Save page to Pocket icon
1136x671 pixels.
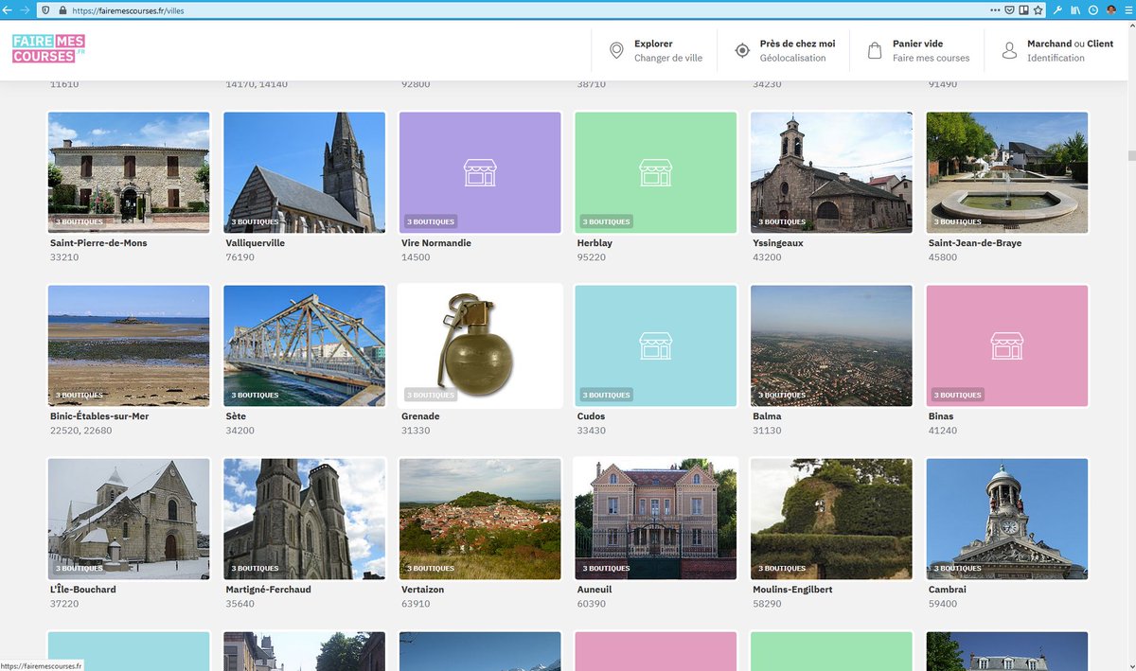coord(1009,9)
